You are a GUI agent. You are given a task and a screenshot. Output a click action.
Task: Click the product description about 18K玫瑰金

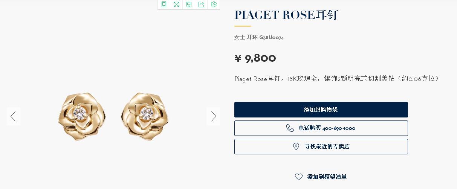click(x=337, y=79)
